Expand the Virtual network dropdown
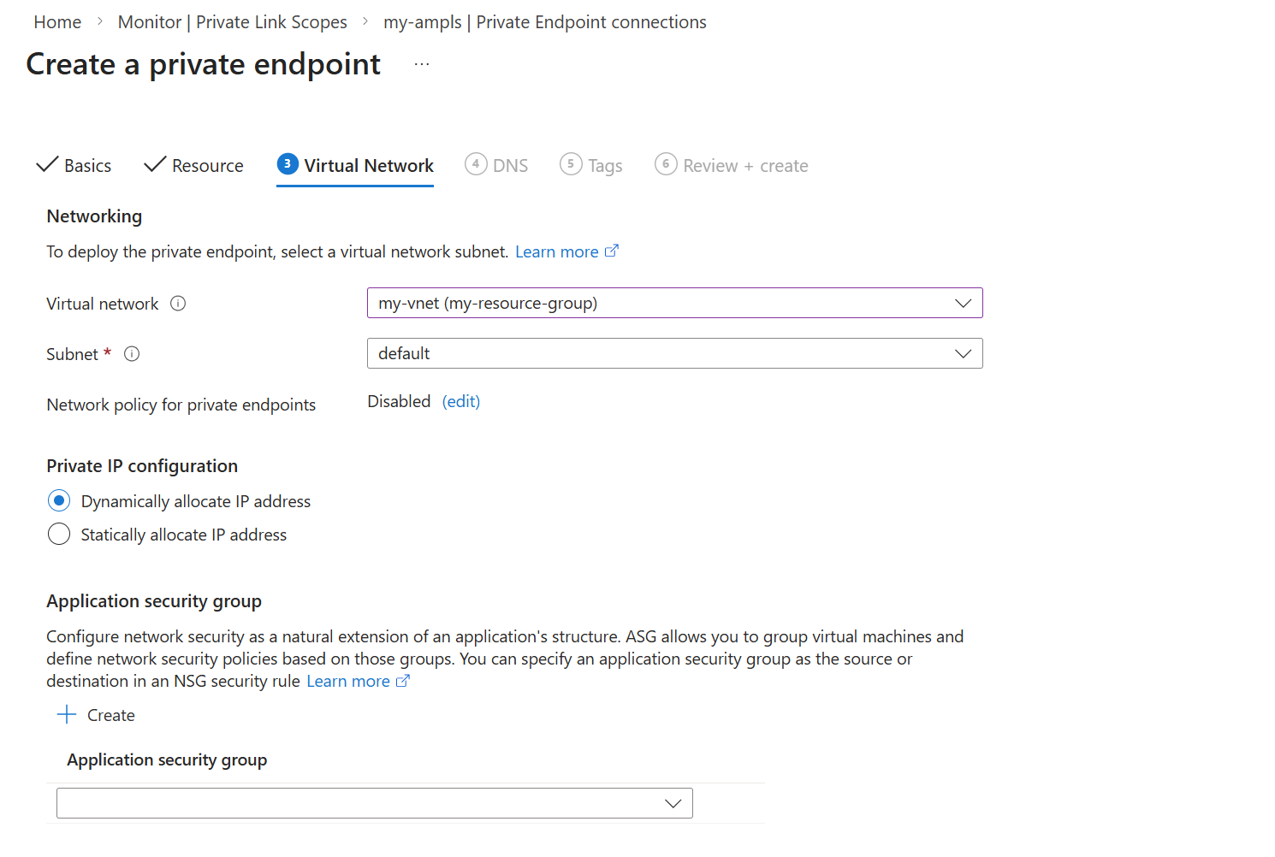Screen dimensions: 1275x857 pyautogui.click(x=674, y=304)
